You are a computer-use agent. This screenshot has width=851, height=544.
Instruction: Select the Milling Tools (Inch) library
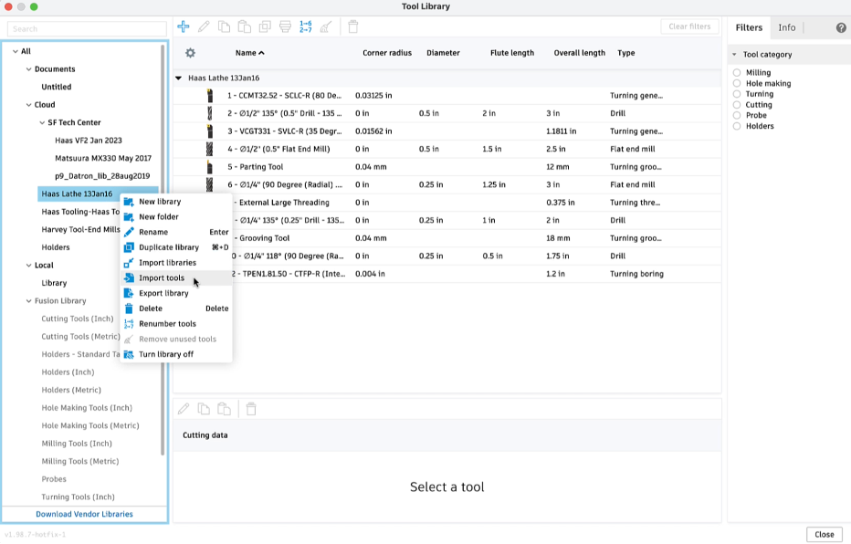pyautogui.click(x=77, y=444)
